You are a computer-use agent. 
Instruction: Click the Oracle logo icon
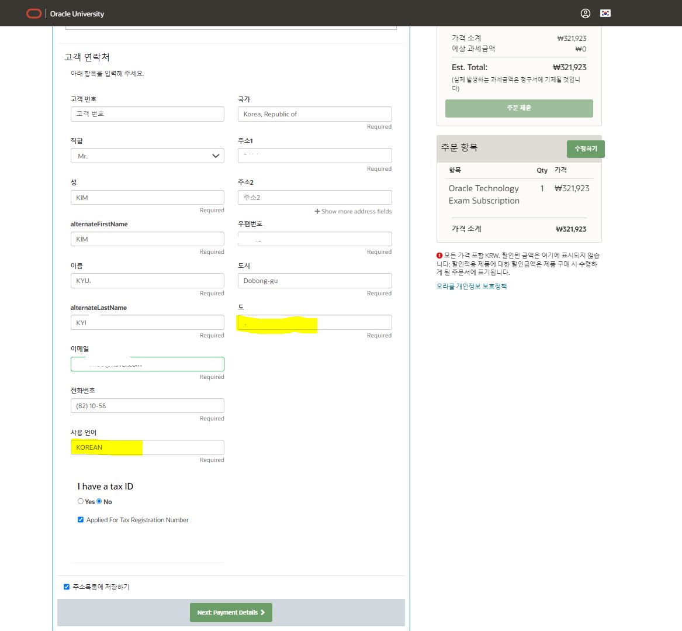(x=34, y=13)
